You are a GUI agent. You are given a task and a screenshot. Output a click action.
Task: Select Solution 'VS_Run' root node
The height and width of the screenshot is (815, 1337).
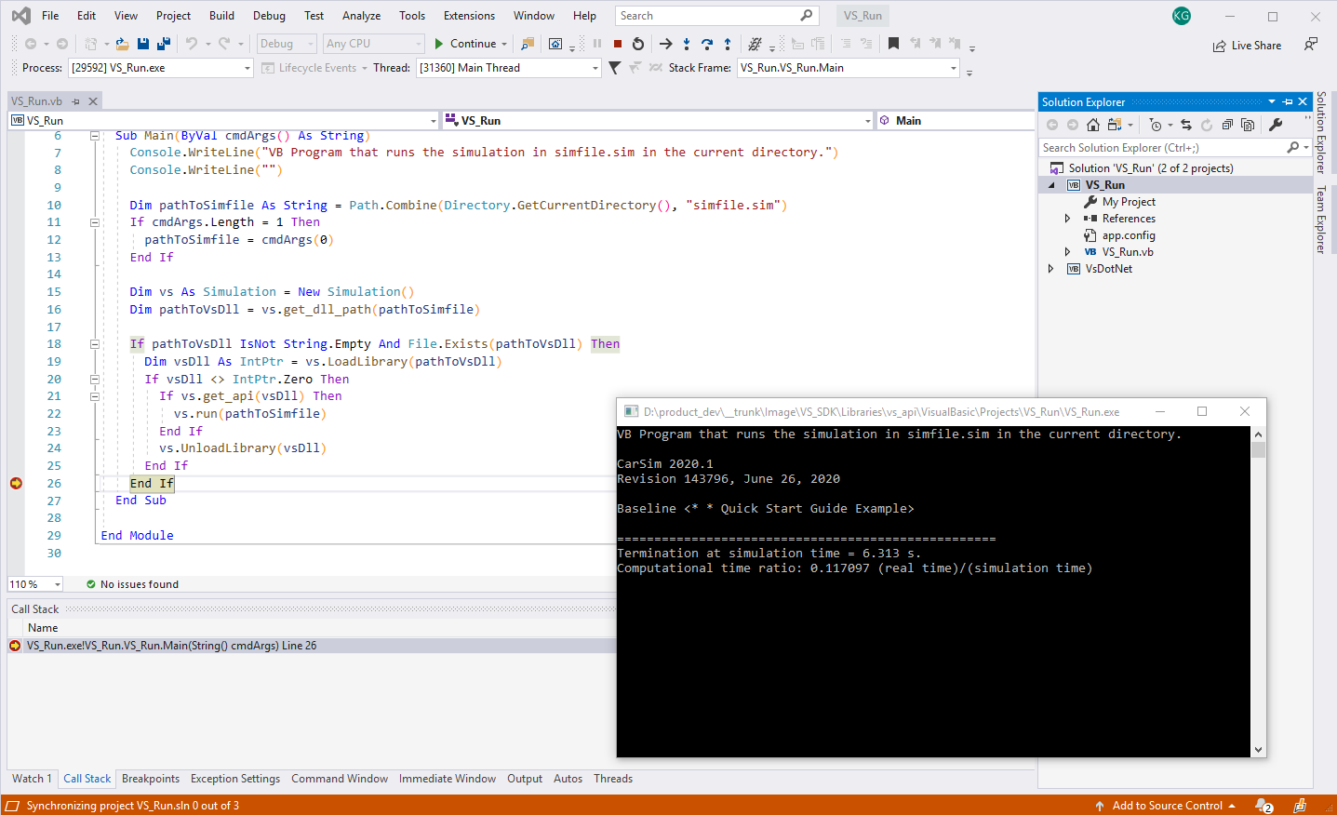1151,168
